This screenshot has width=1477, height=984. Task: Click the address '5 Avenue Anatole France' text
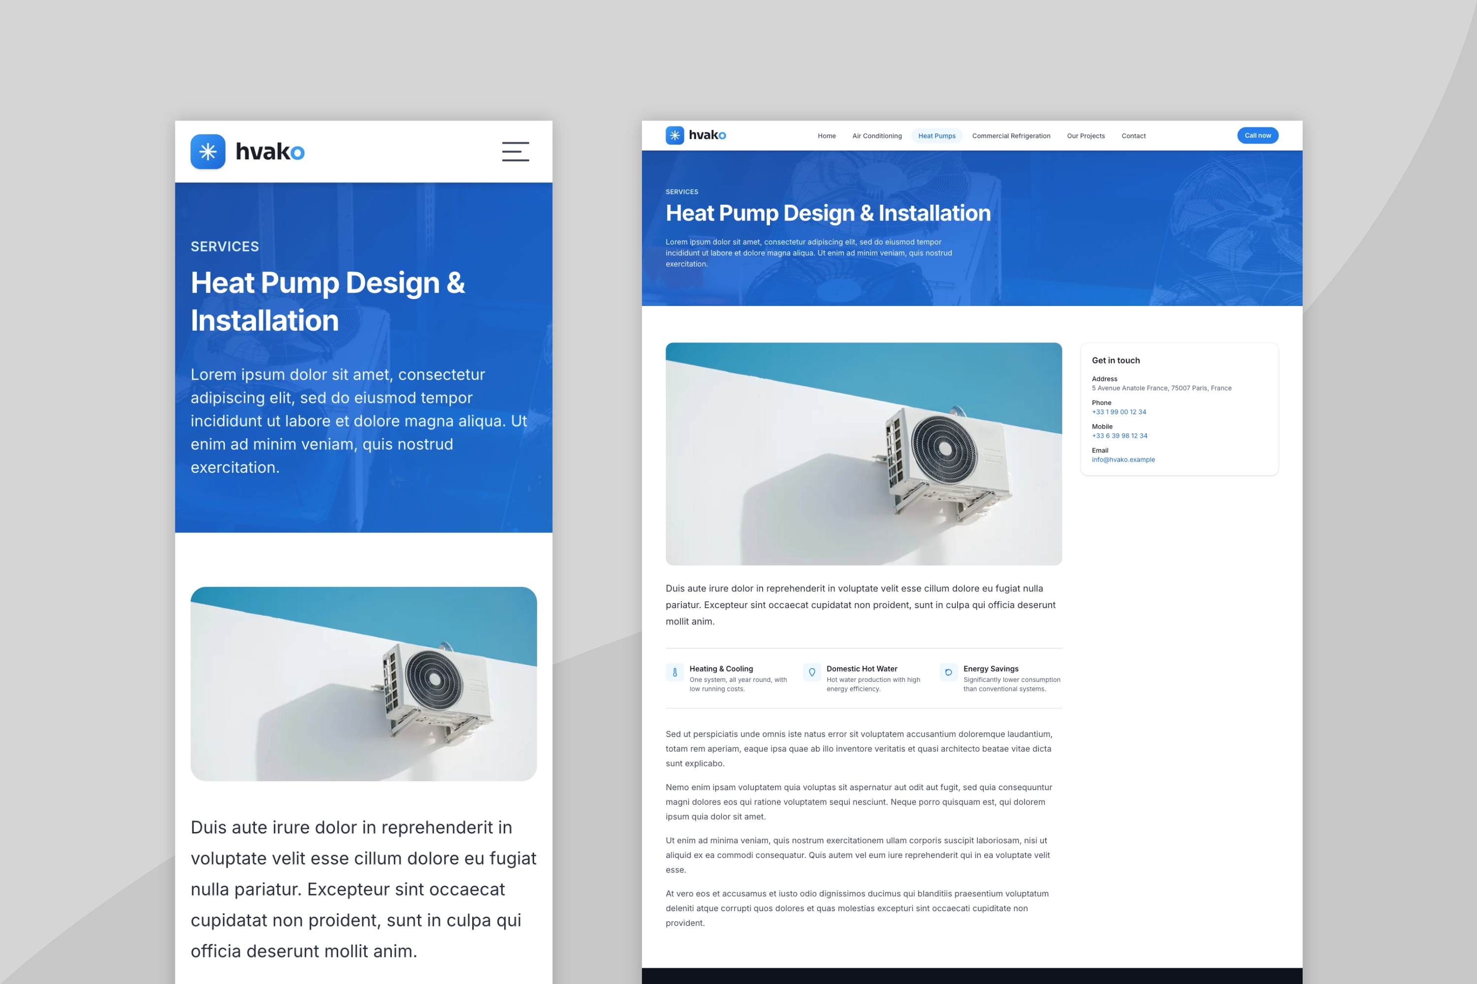[x=1161, y=388]
